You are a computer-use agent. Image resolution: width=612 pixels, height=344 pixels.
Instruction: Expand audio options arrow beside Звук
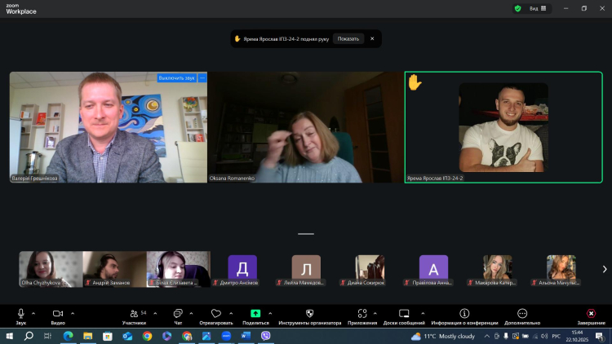33,313
